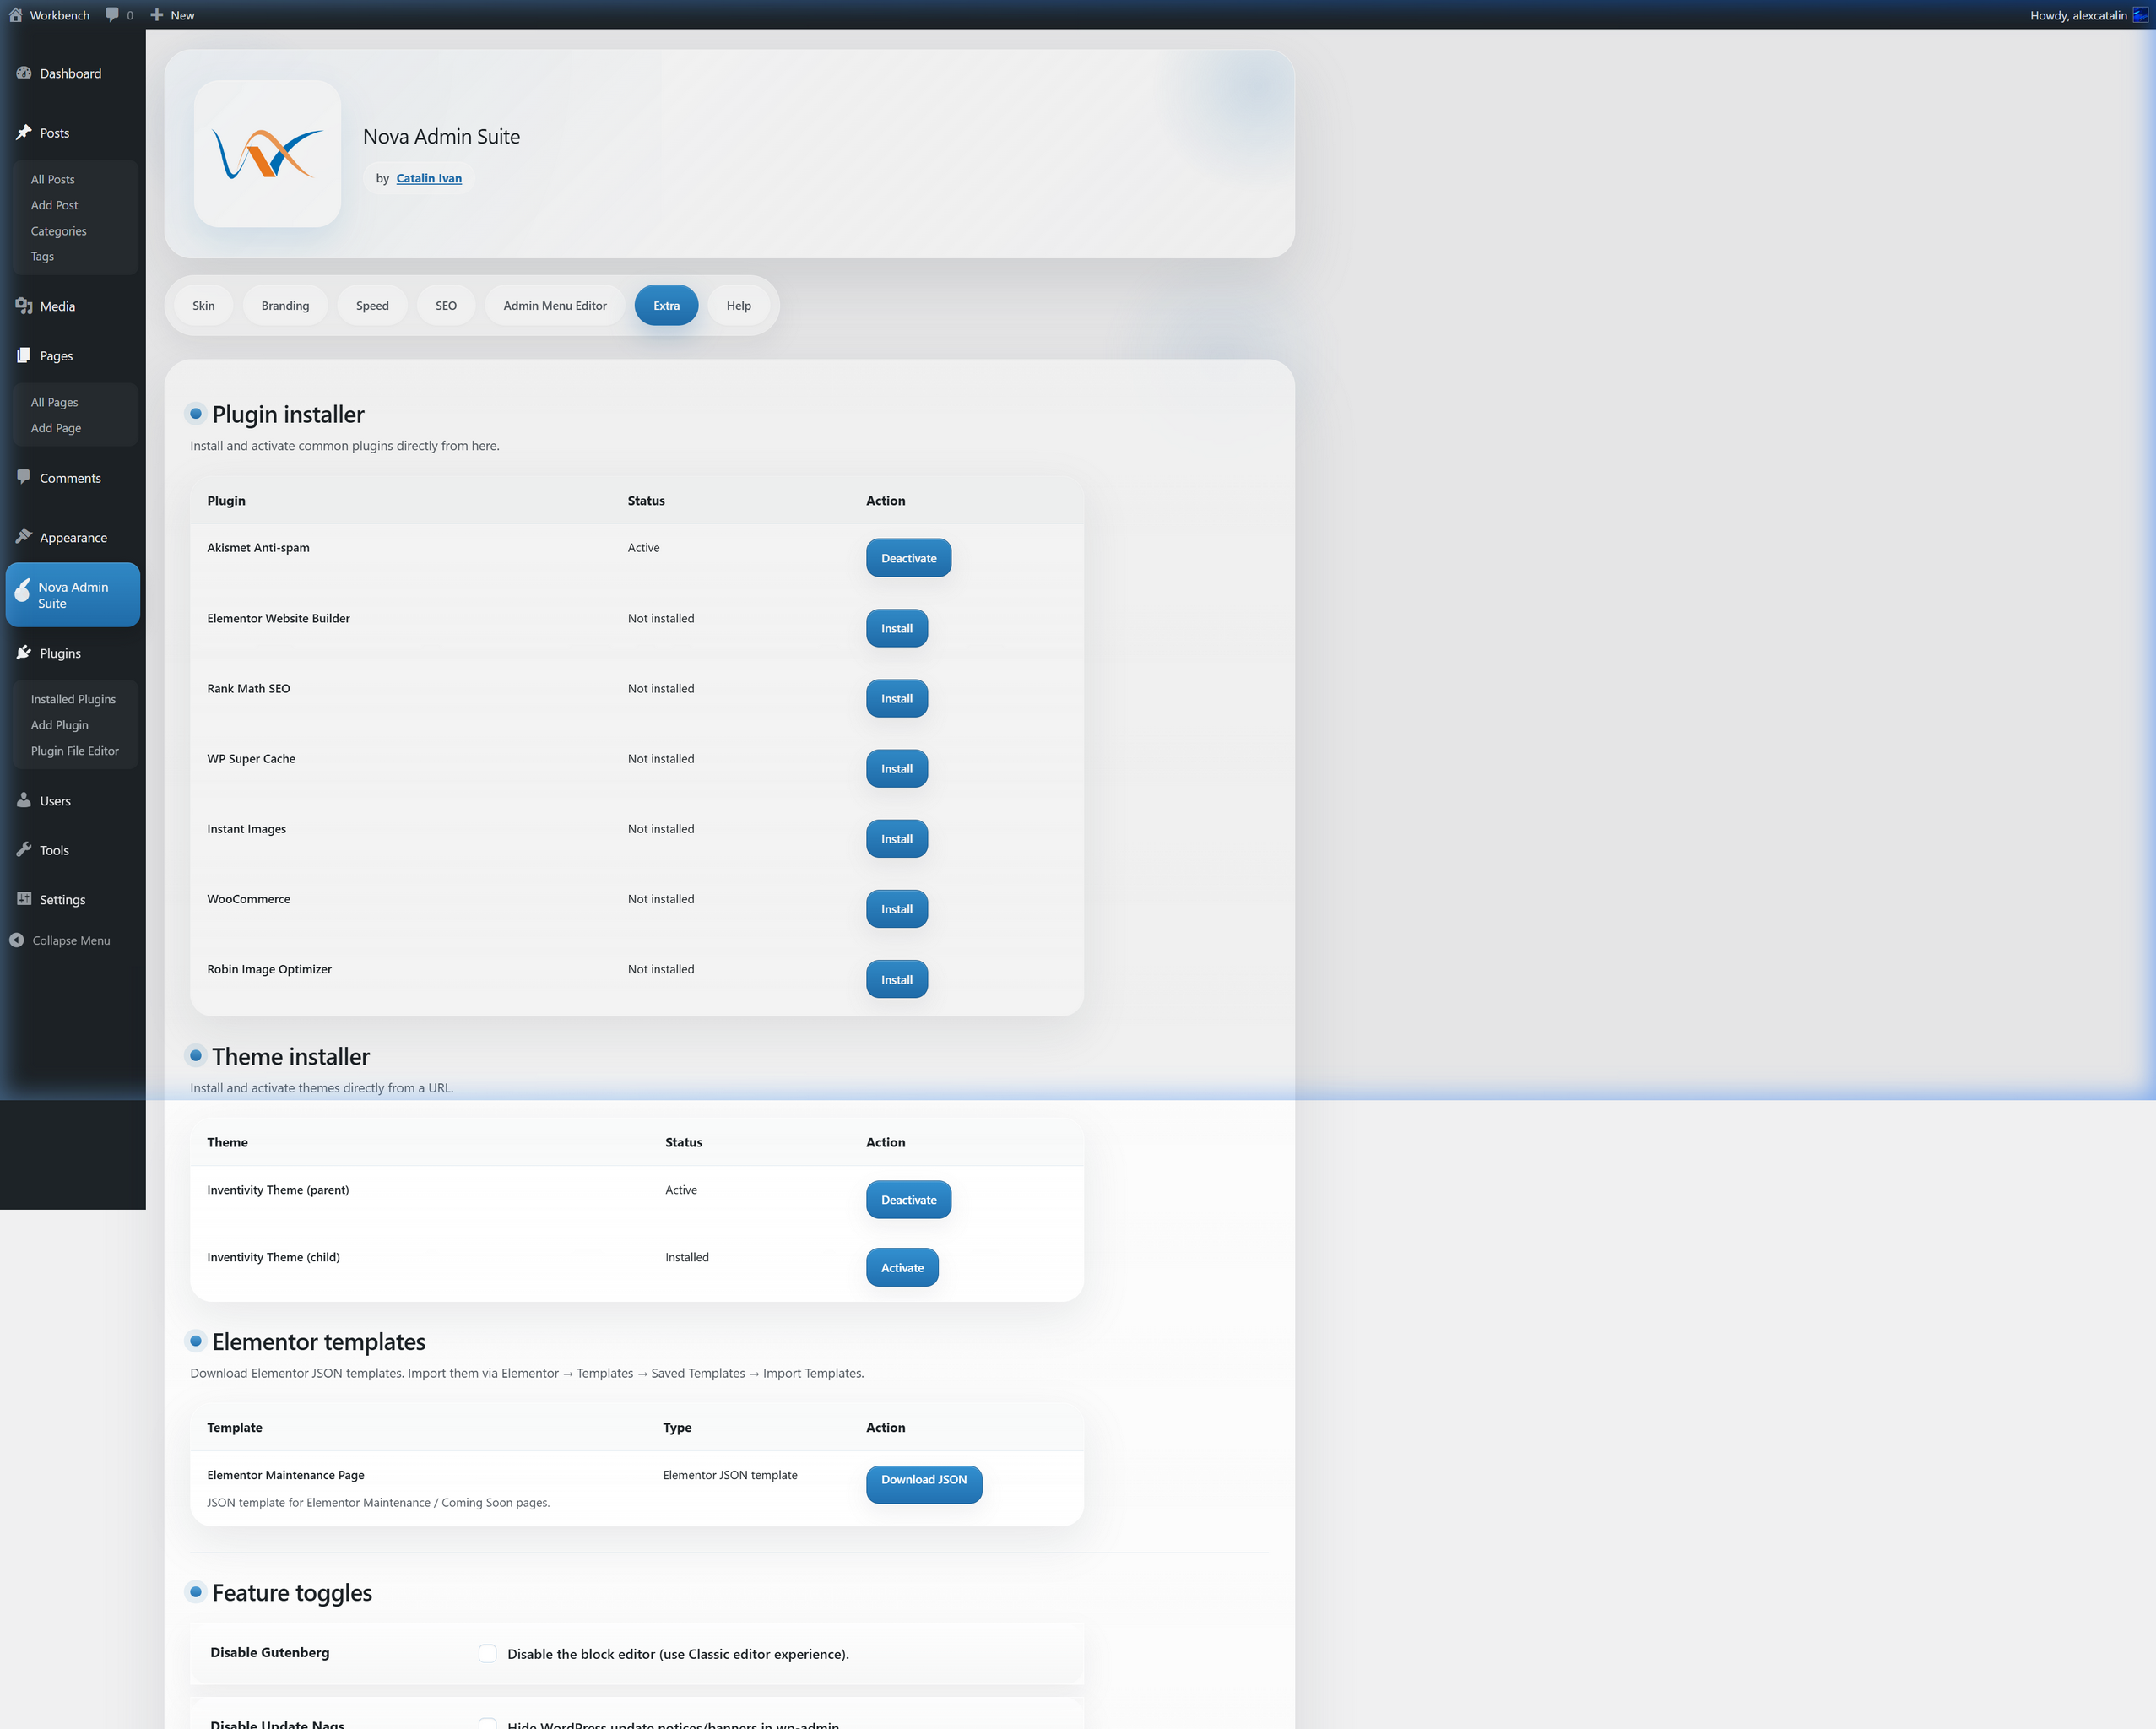Click the Posts pushpin icon
Screen dimensions: 2156x1729
(x=24, y=132)
